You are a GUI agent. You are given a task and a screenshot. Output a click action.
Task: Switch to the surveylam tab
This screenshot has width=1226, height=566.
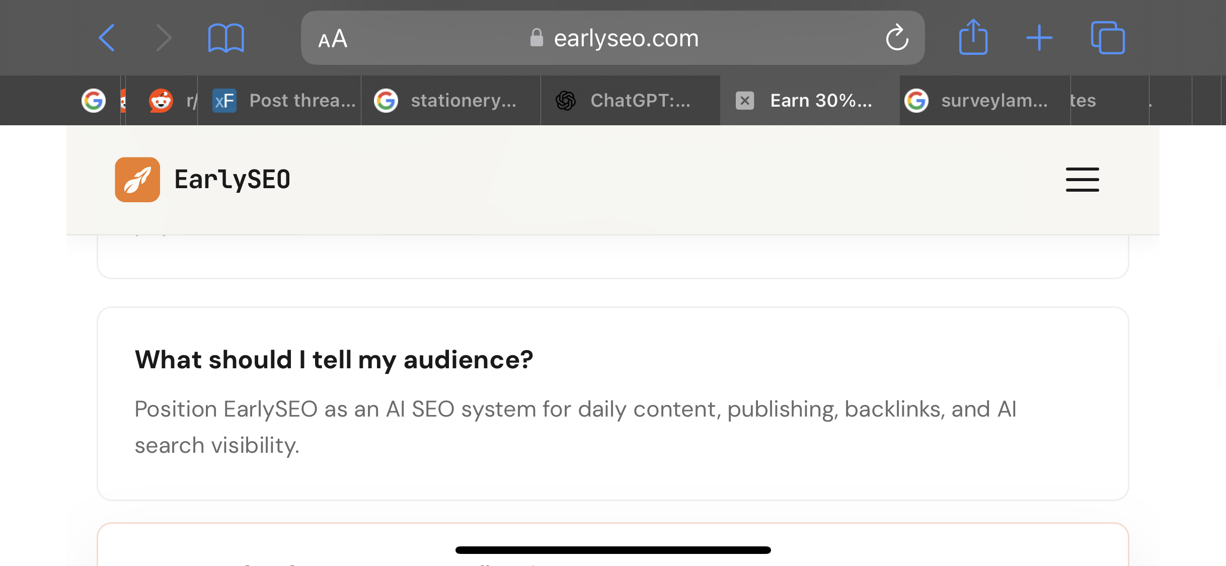(985, 101)
